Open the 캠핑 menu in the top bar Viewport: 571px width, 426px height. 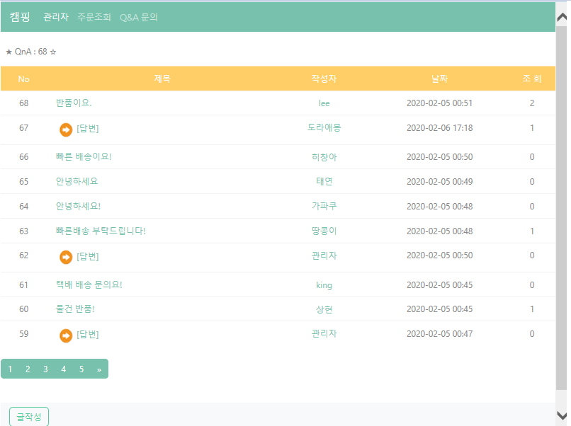[x=18, y=17]
